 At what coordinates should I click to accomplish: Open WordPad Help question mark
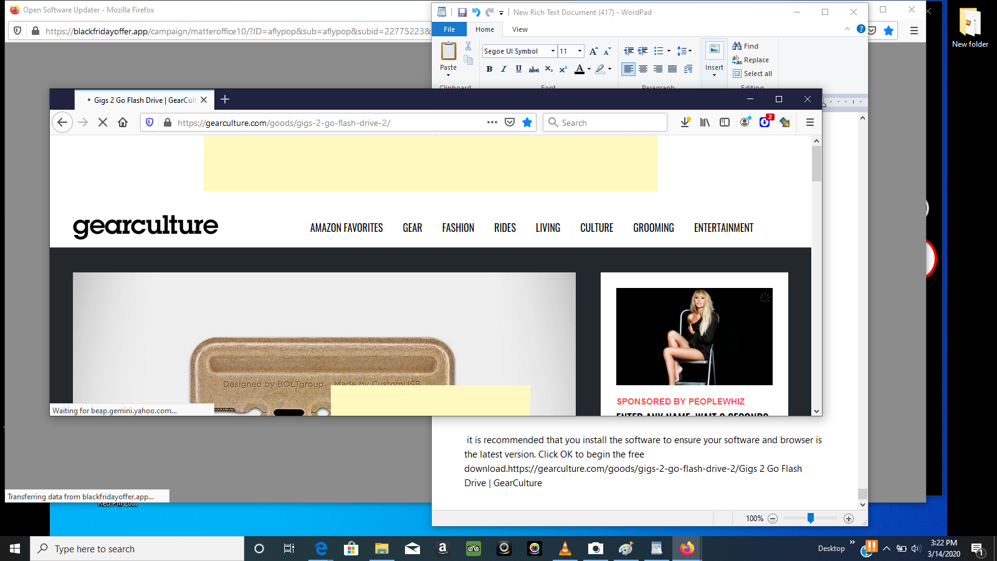tap(861, 29)
